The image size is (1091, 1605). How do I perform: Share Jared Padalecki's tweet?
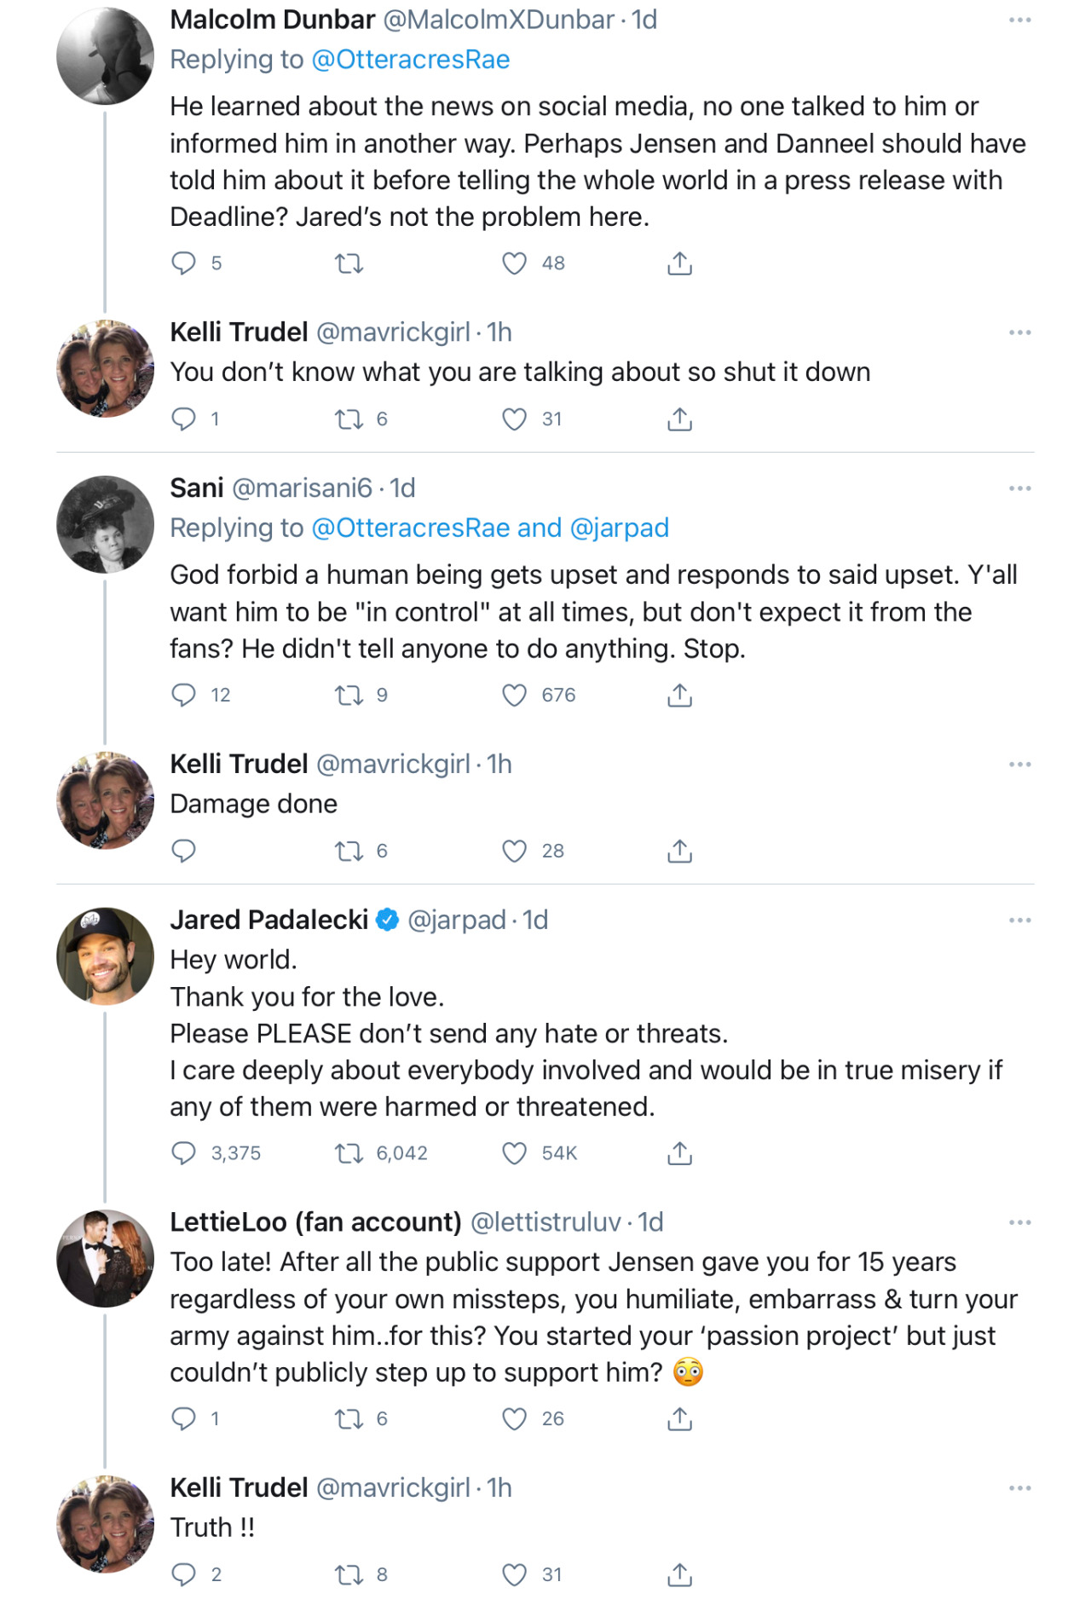679,1153
